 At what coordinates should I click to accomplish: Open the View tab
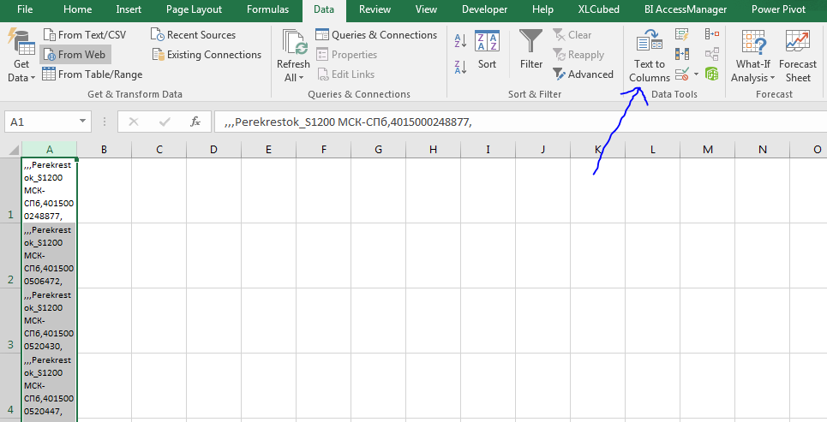(x=426, y=9)
